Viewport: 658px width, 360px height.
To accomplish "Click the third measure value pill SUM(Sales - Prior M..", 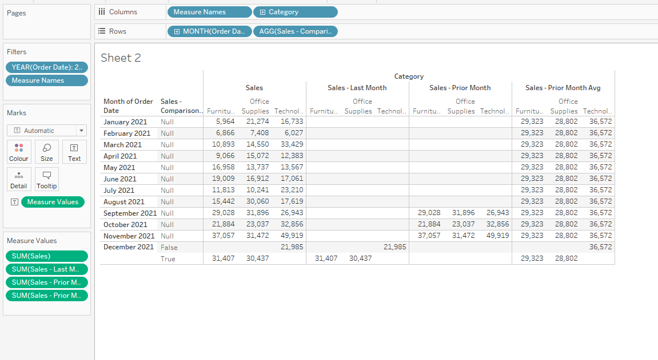I will (46, 282).
